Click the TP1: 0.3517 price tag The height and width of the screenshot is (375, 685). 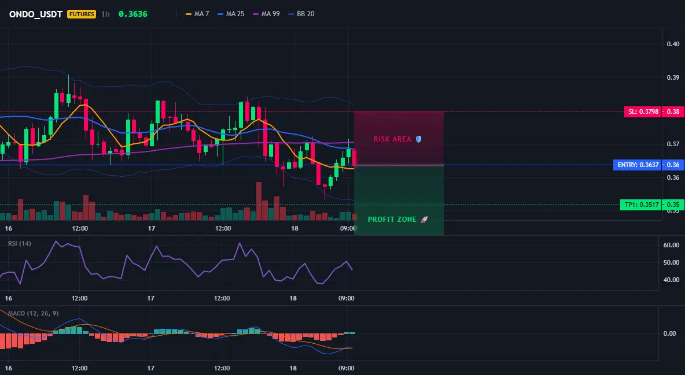point(641,205)
